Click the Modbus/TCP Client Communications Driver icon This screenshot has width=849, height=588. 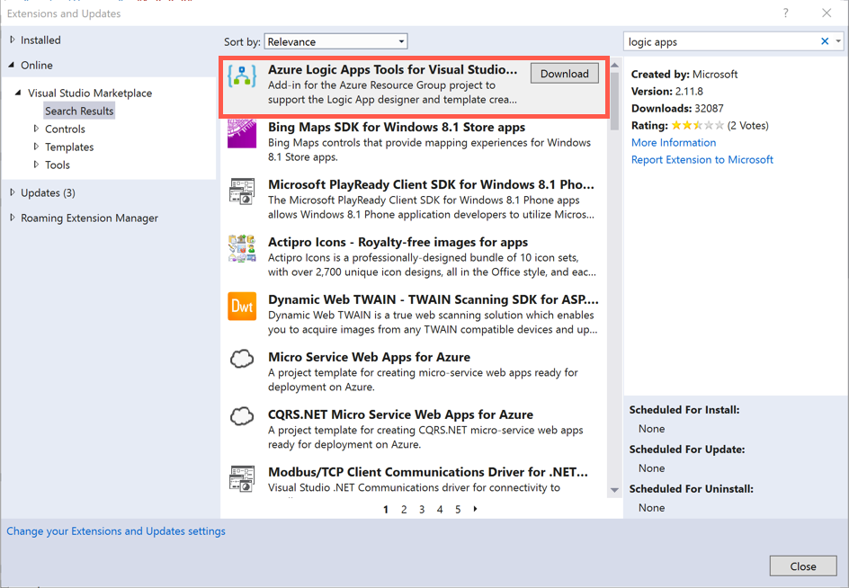click(x=242, y=478)
